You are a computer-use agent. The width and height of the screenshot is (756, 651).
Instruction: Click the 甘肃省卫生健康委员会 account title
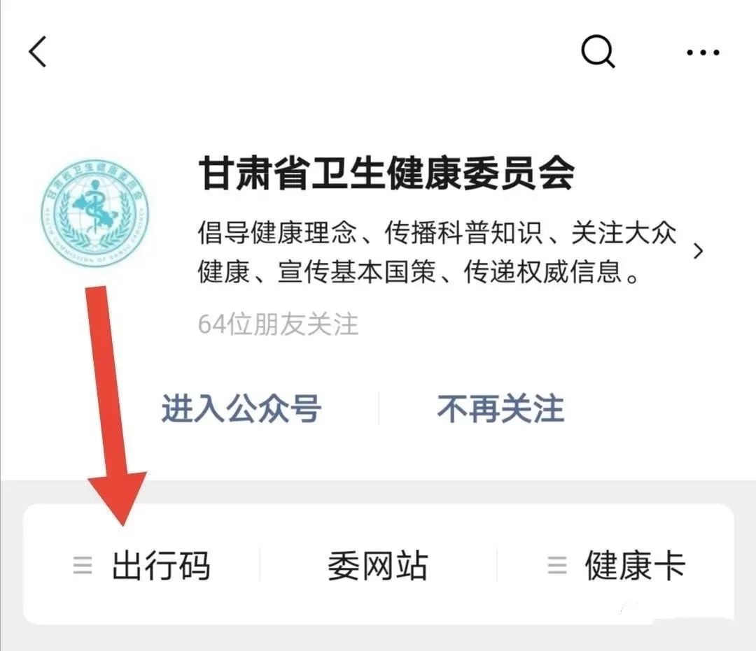click(x=386, y=174)
